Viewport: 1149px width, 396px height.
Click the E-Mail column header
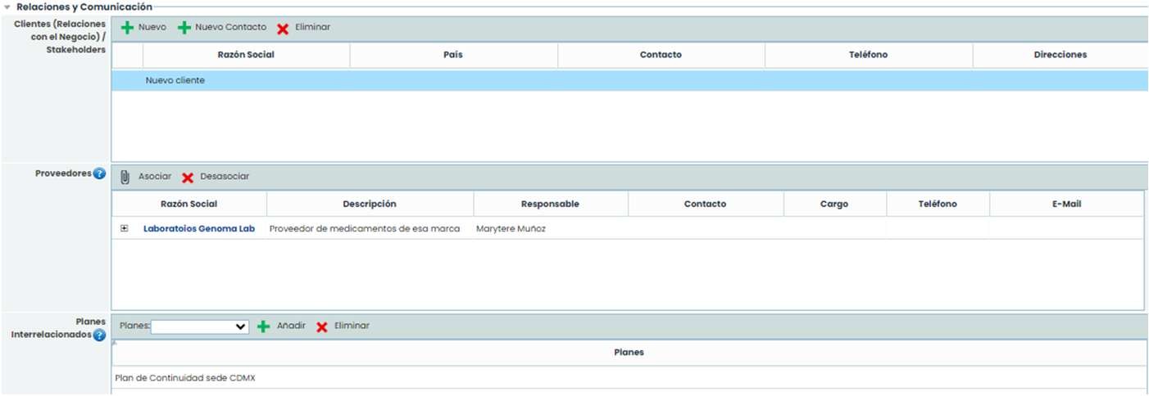[x=1066, y=204]
